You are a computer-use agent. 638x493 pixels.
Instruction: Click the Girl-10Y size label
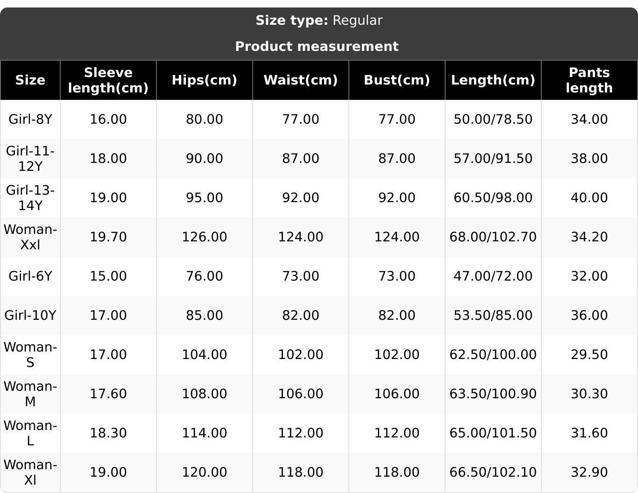coord(30,315)
